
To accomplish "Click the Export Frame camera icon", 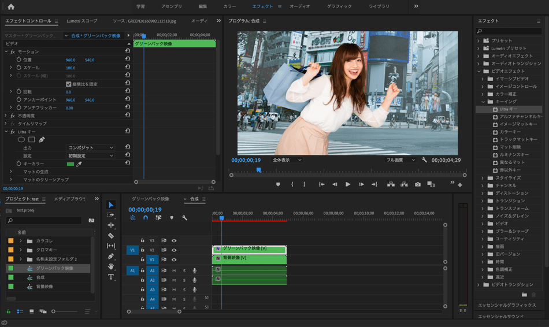I will point(418,184).
